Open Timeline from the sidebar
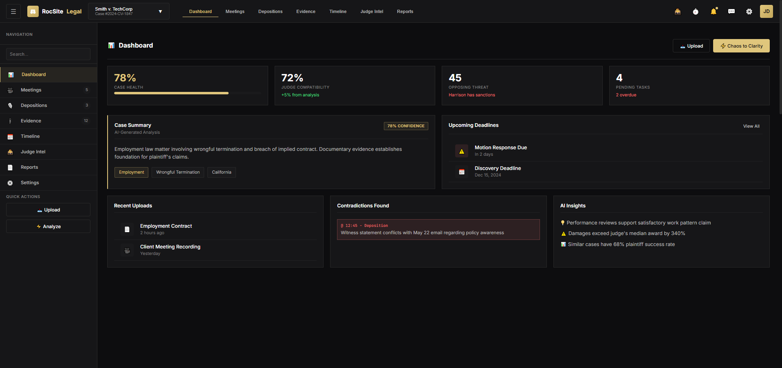Image resolution: width=782 pixels, height=368 pixels. point(30,136)
